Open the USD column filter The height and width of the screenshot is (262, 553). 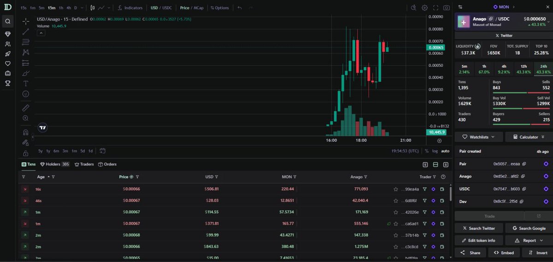(x=217, y=177)
